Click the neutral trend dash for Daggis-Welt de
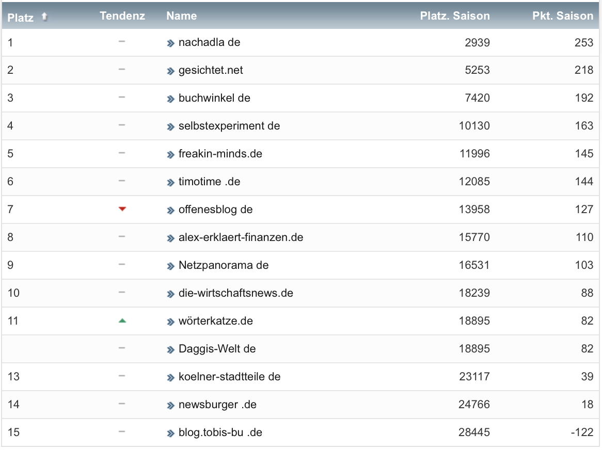 [122, 348]
